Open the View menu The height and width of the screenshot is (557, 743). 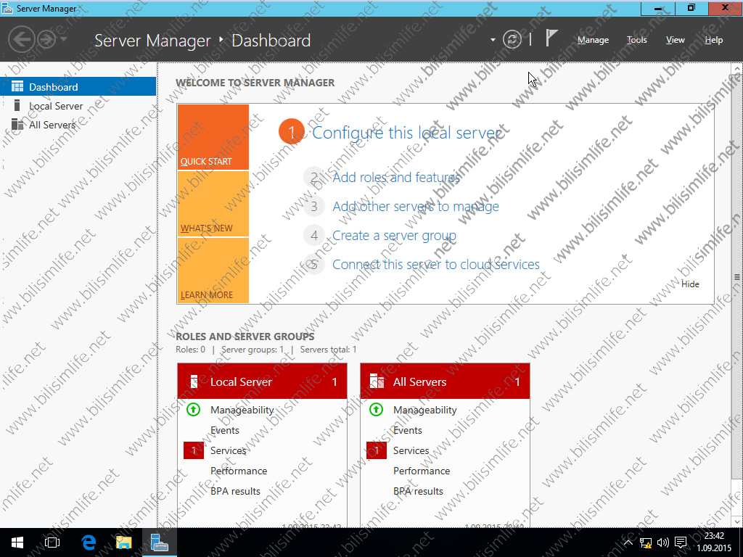pos(675,40)
